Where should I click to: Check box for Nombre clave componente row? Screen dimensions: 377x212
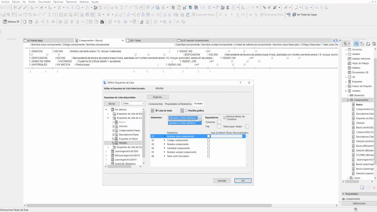pyautogui.click(x=209, y=136)
